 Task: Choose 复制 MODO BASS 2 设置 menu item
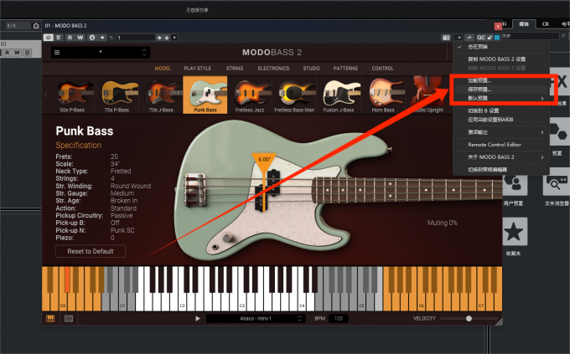click(501, 59)
